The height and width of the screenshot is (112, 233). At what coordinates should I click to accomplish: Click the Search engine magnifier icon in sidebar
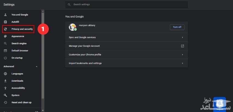coord(5,43)
